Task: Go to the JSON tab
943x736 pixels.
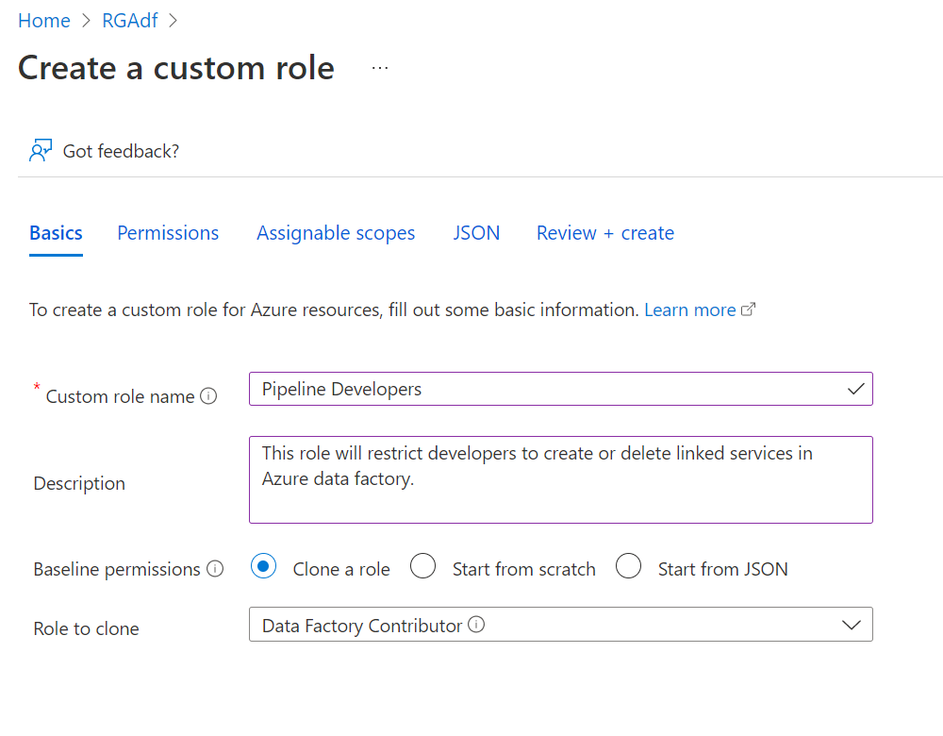Action: coord(476,233)
